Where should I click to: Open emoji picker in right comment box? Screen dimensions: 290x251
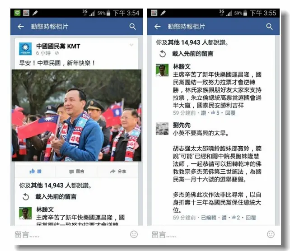[x=271, y=234]
